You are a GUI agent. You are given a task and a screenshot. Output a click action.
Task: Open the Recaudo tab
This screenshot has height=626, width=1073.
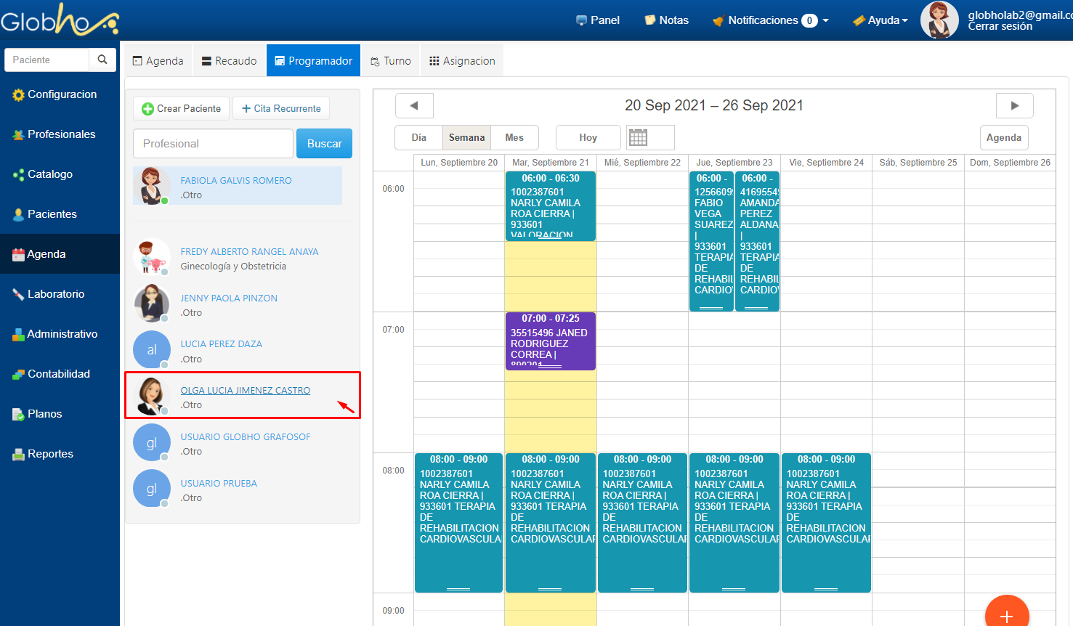coord(229,61)
